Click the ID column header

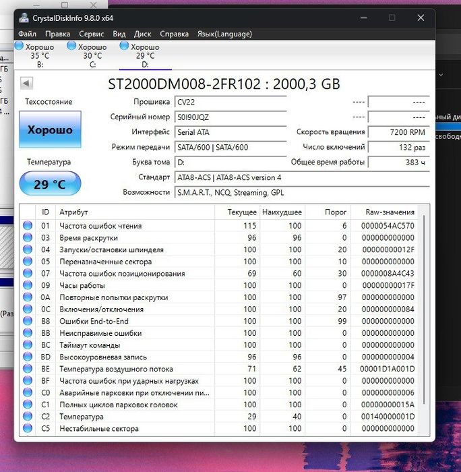[45, 212]
